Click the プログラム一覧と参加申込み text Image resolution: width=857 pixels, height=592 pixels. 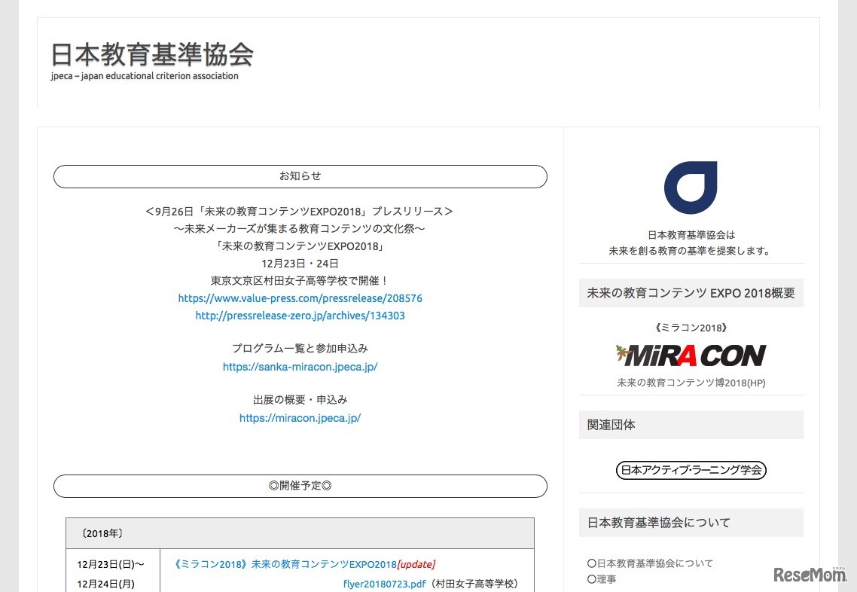[300, 348]
